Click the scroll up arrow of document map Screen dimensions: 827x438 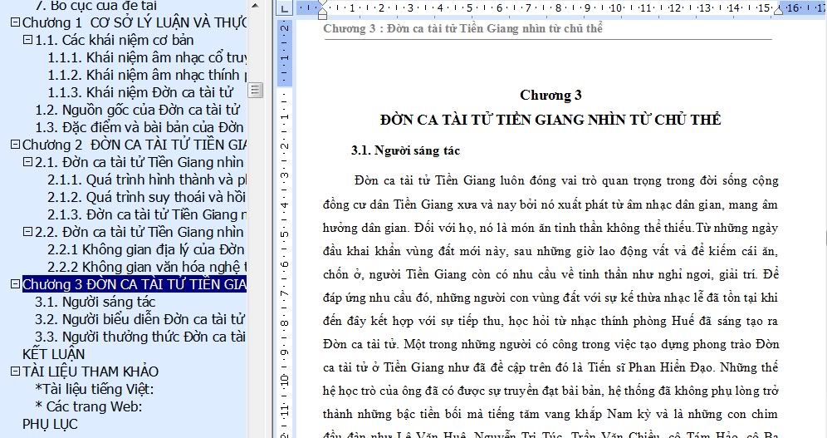(x=255, y=6)
